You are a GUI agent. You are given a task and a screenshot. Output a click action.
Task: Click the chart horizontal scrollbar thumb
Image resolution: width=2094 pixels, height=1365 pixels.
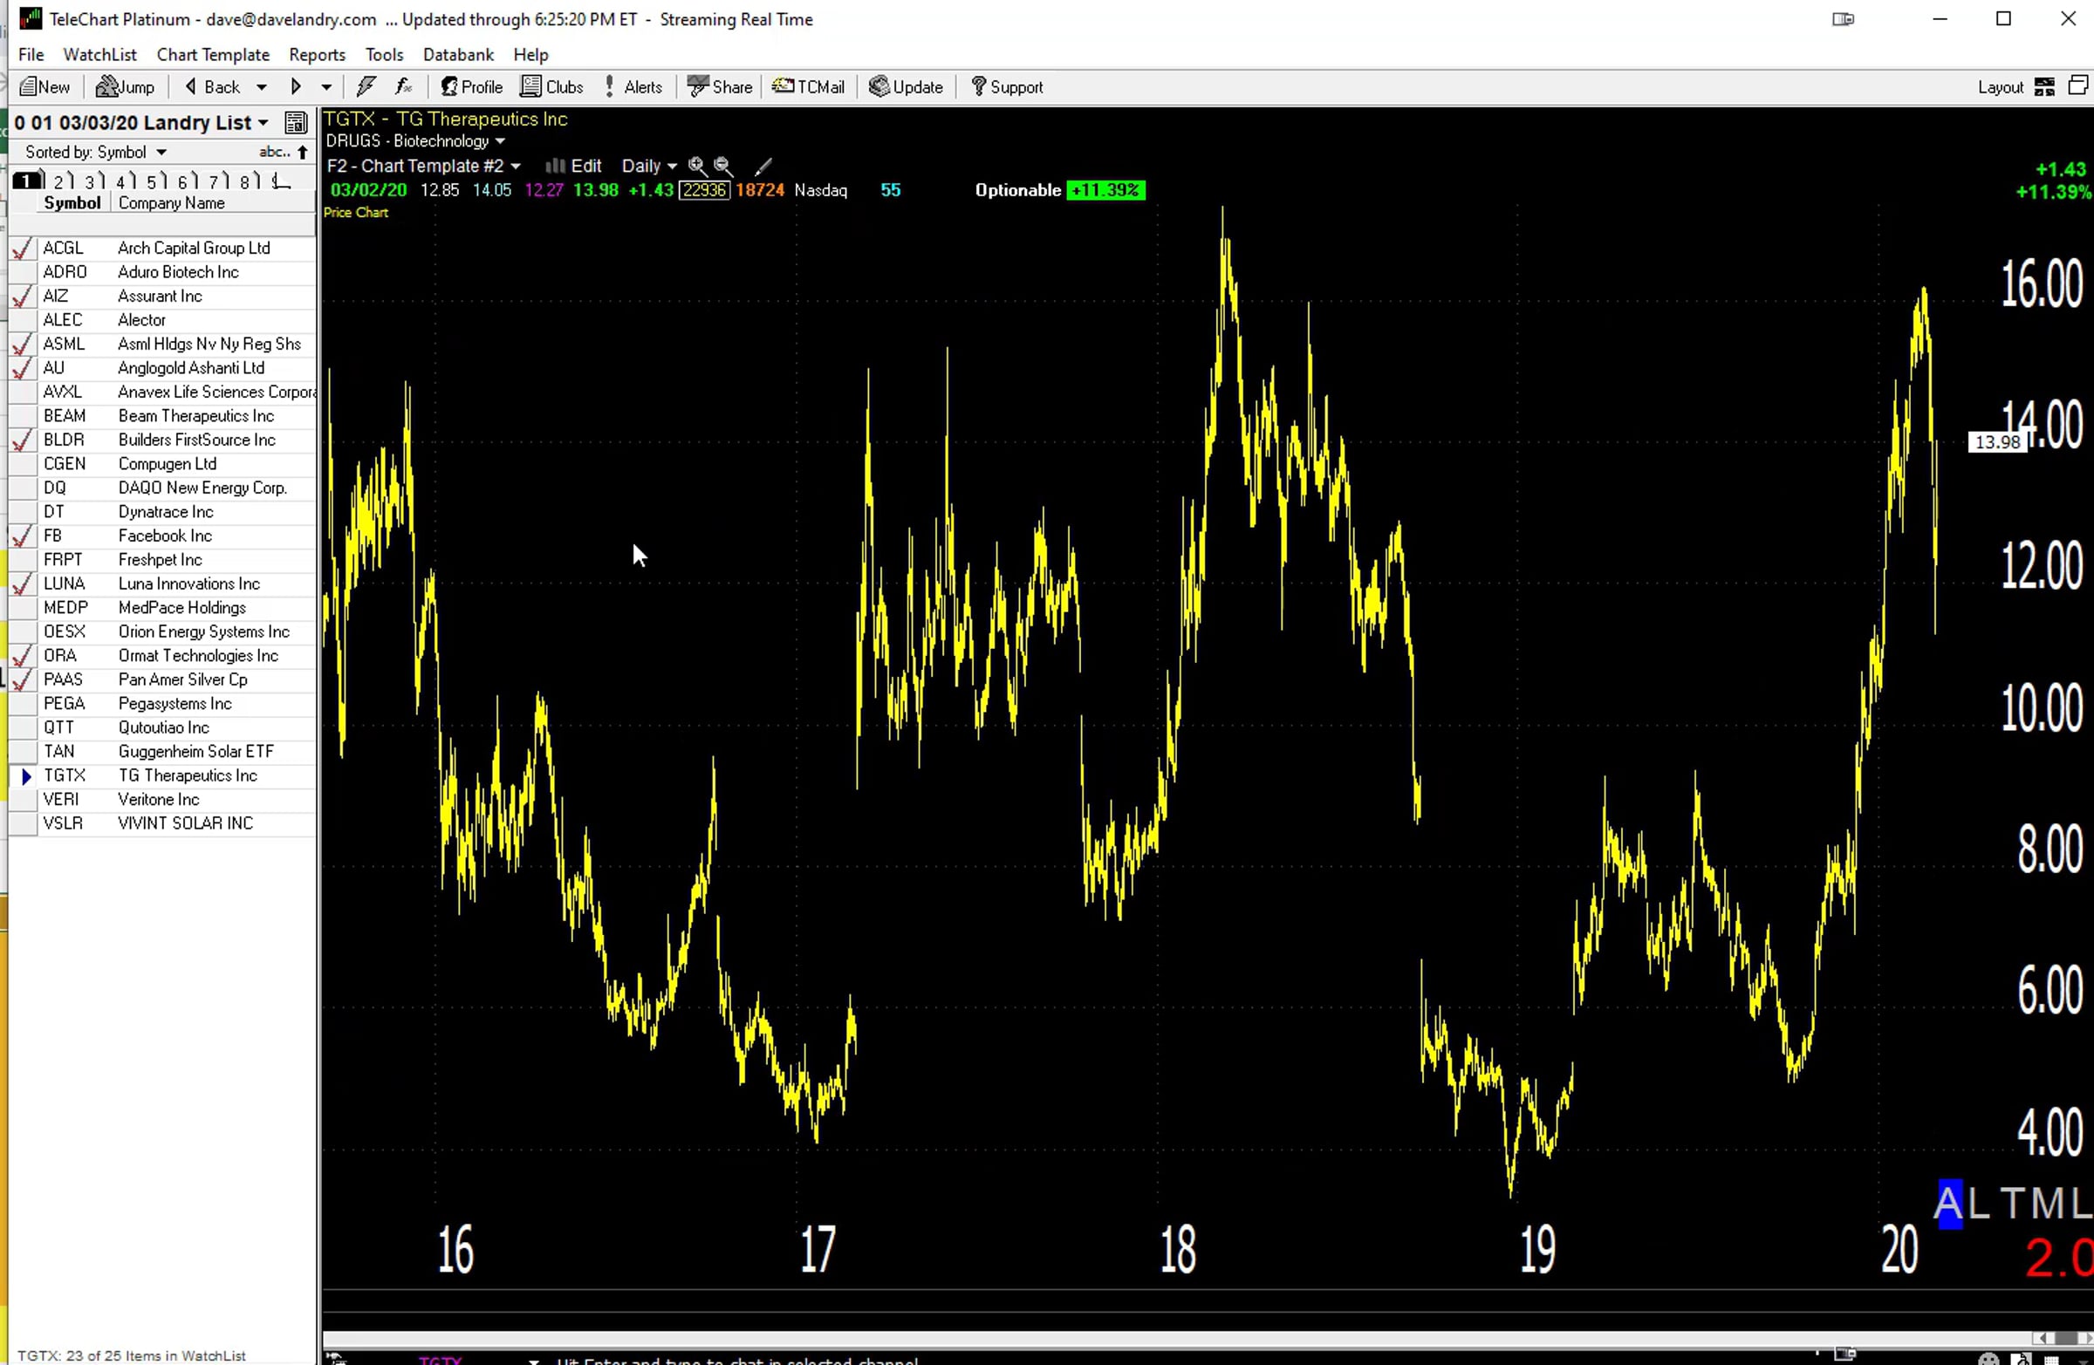tap(2067, 1339)
